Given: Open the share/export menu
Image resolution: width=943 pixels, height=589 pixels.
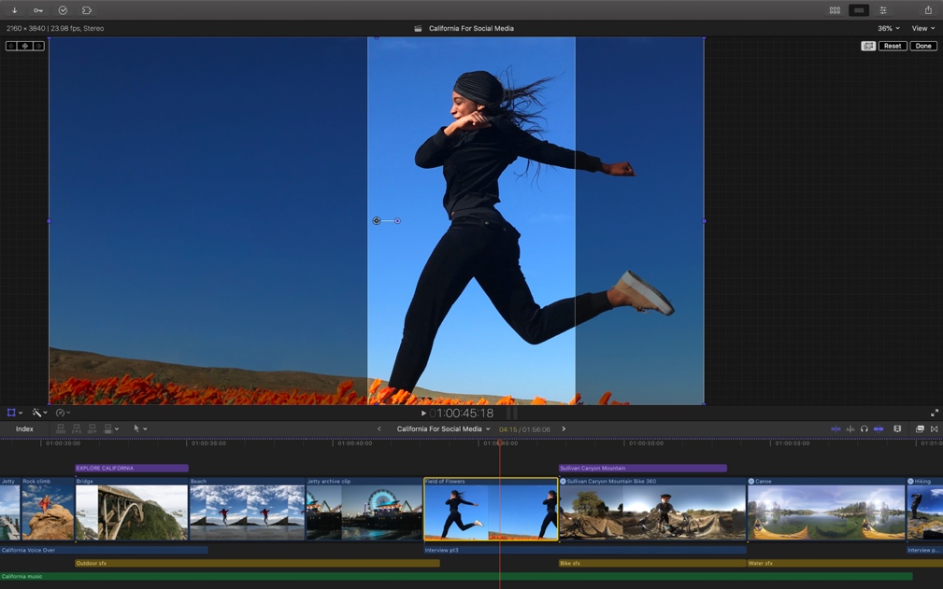Looking at the screenshot, I should (x=926, y=9).
